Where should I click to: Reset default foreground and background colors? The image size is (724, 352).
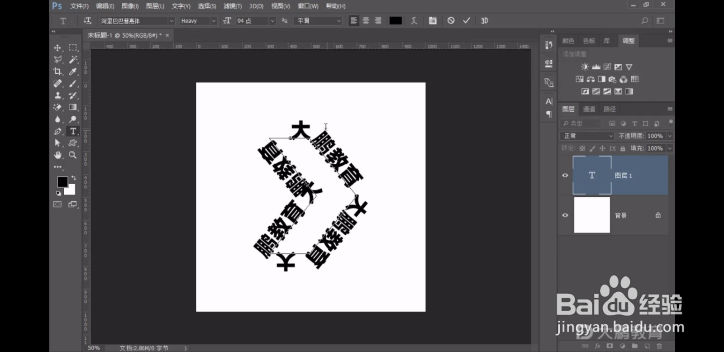coord(58,193)
